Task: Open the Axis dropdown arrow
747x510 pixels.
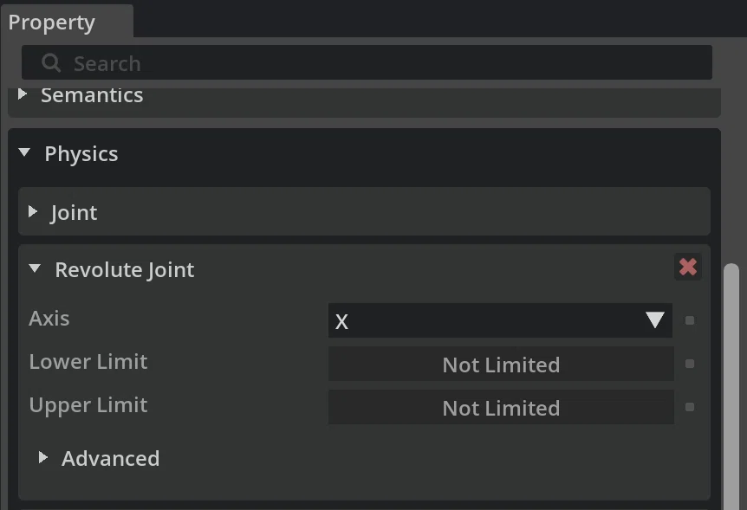Action: [x=654, y=320]
